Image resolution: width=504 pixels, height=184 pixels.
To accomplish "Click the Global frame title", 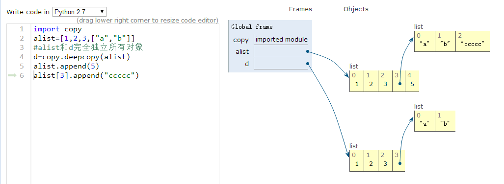I will coord(252,27).
